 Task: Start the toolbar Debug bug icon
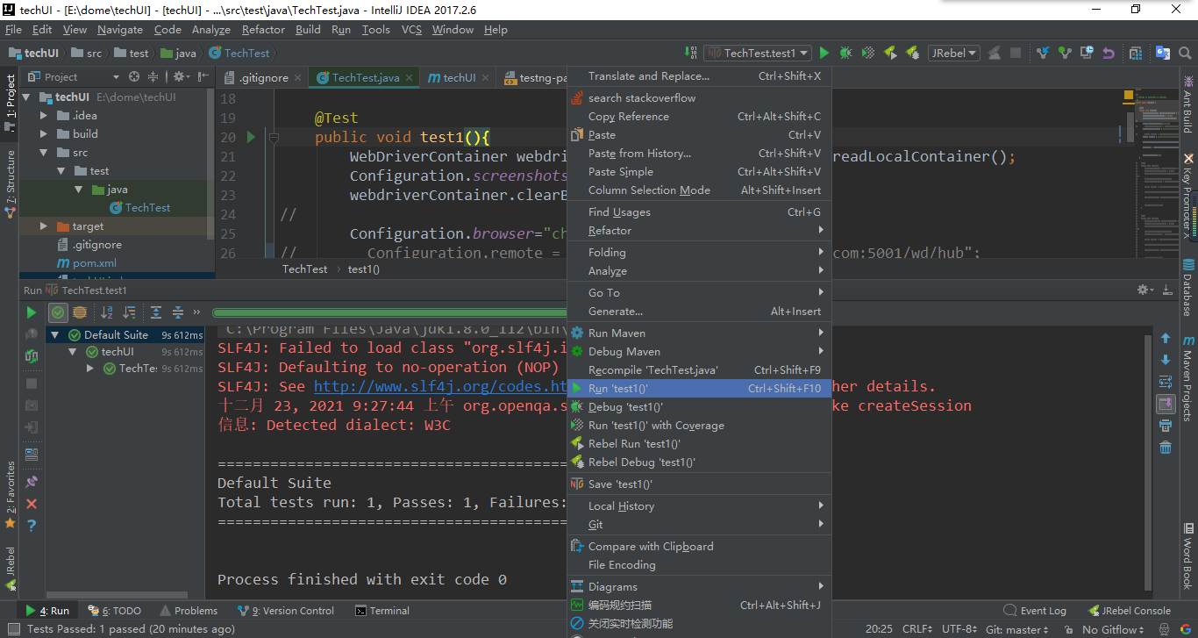pos(845,53)
